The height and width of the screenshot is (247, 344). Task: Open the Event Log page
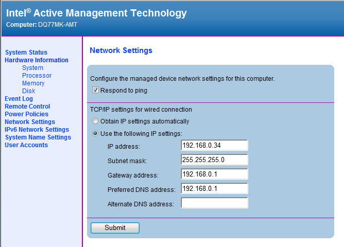click(x=19, y=99)
